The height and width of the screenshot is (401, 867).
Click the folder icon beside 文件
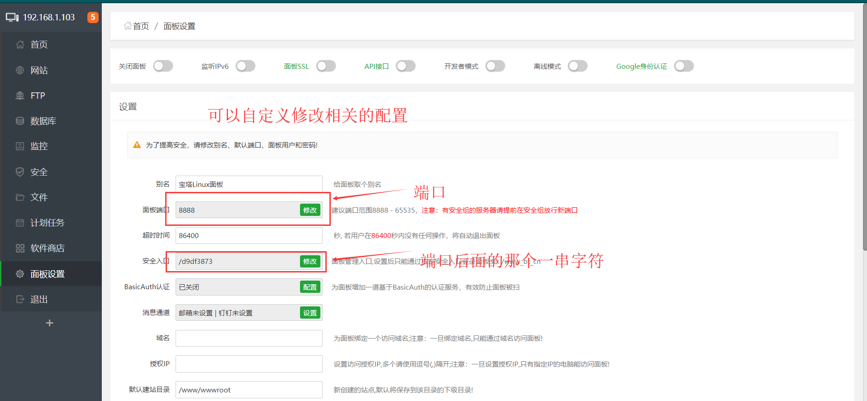click(20, 197)
